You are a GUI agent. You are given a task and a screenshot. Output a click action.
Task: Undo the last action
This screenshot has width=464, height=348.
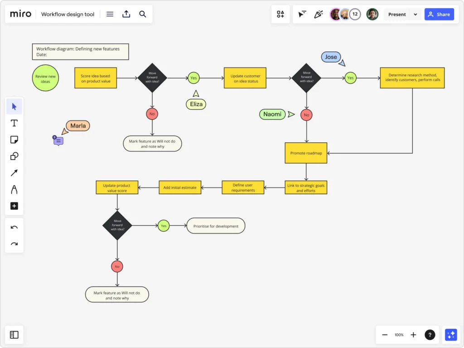coord(14,227)
